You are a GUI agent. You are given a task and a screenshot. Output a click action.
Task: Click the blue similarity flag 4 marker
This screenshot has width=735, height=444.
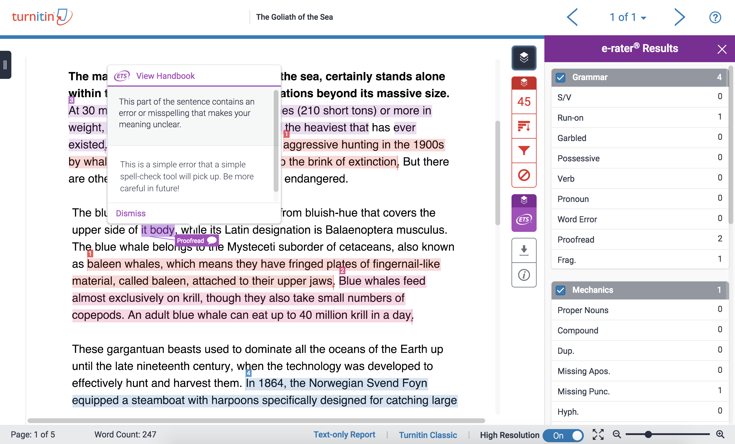pos(248,373)
